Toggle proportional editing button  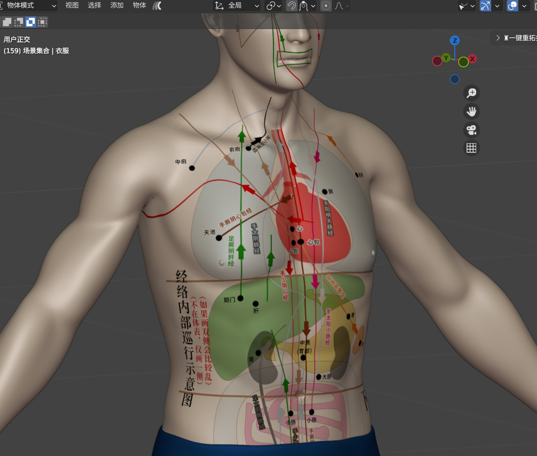coord(325,6)
